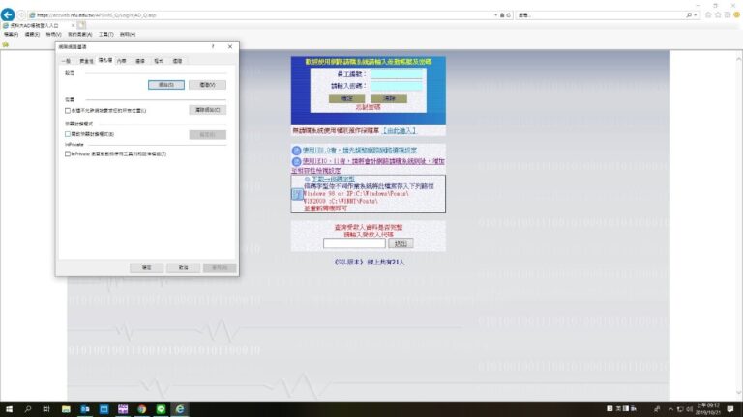The image size is (743, 417).
Task: Check the never allow websites location checkbox
Action: 67,111
